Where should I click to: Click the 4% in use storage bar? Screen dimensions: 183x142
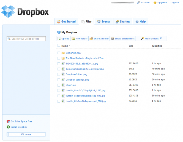(x=26, y=134)
